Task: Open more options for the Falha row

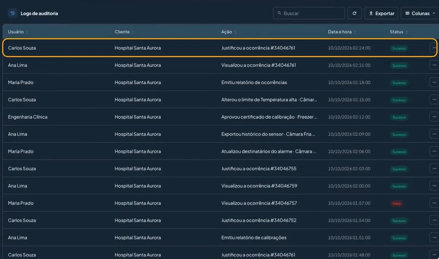Action: (x=434, y=203)
